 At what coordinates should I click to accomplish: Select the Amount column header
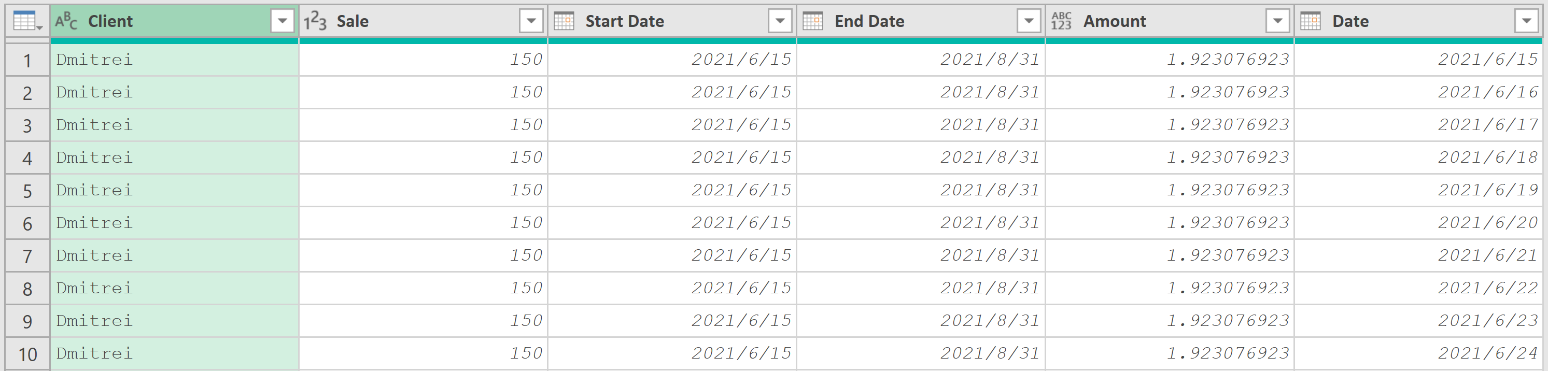[x=1170, y=22]
